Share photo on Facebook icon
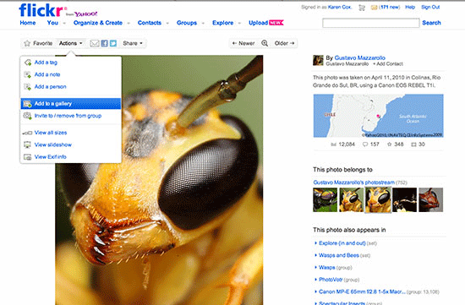The width and height of the screenshot is (465, 305). click(x=104, y=43)
